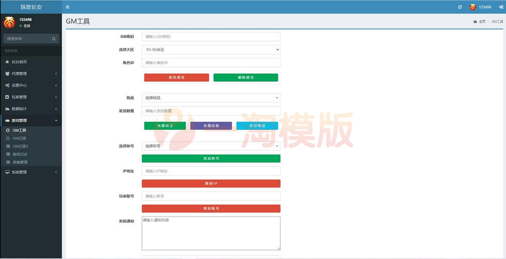The width and height of the screenshot is (506, 259).
Task: Click the refresh icon in the top bar
Action: [x=460, y=7]
